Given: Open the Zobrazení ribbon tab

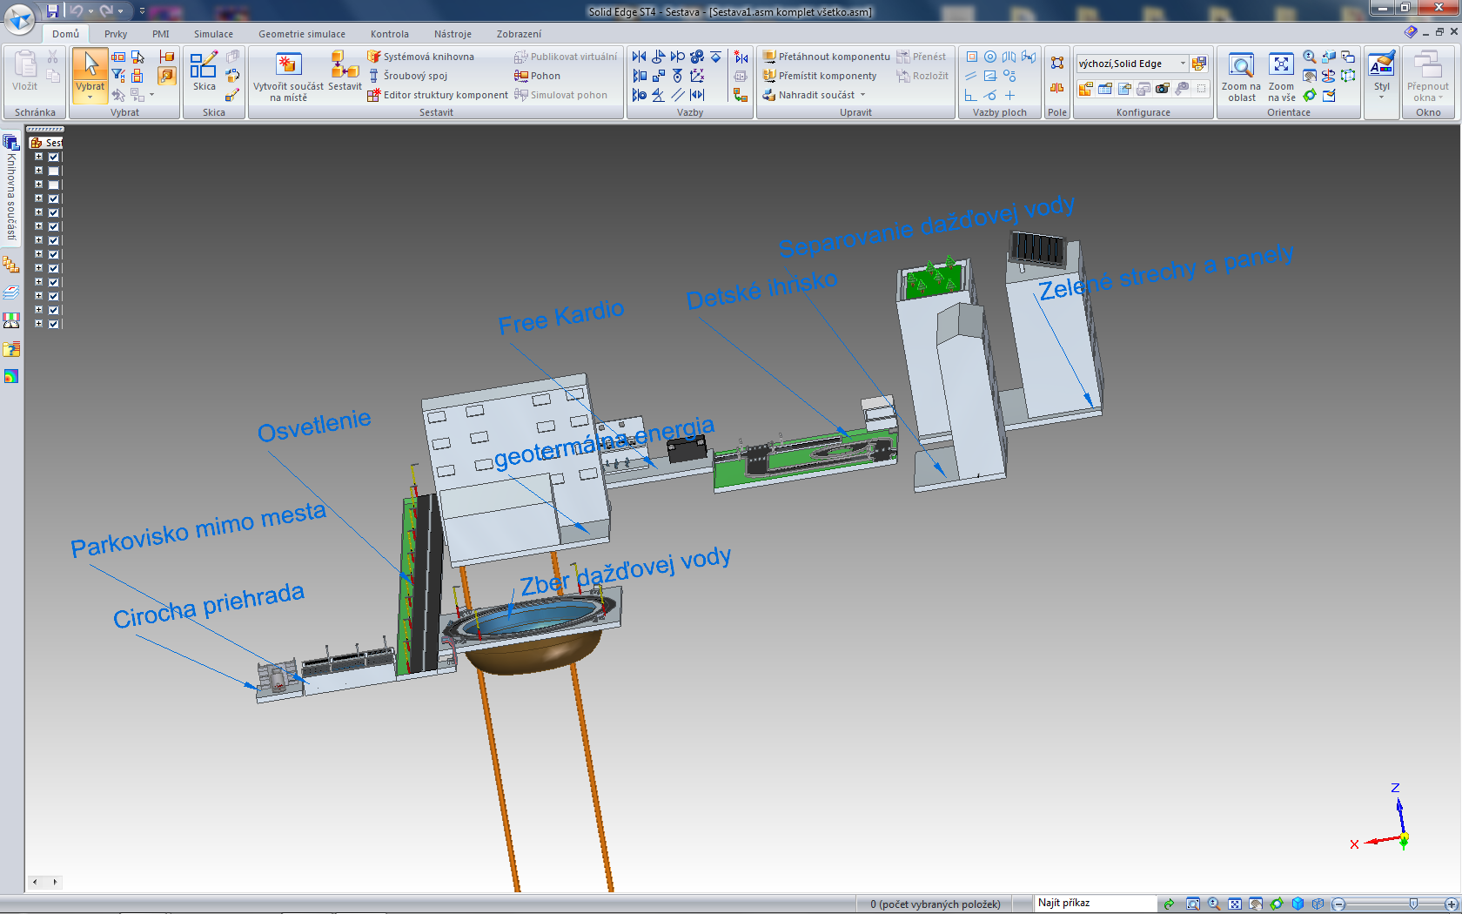Looking at the screenshot, I should coord(519,34).
